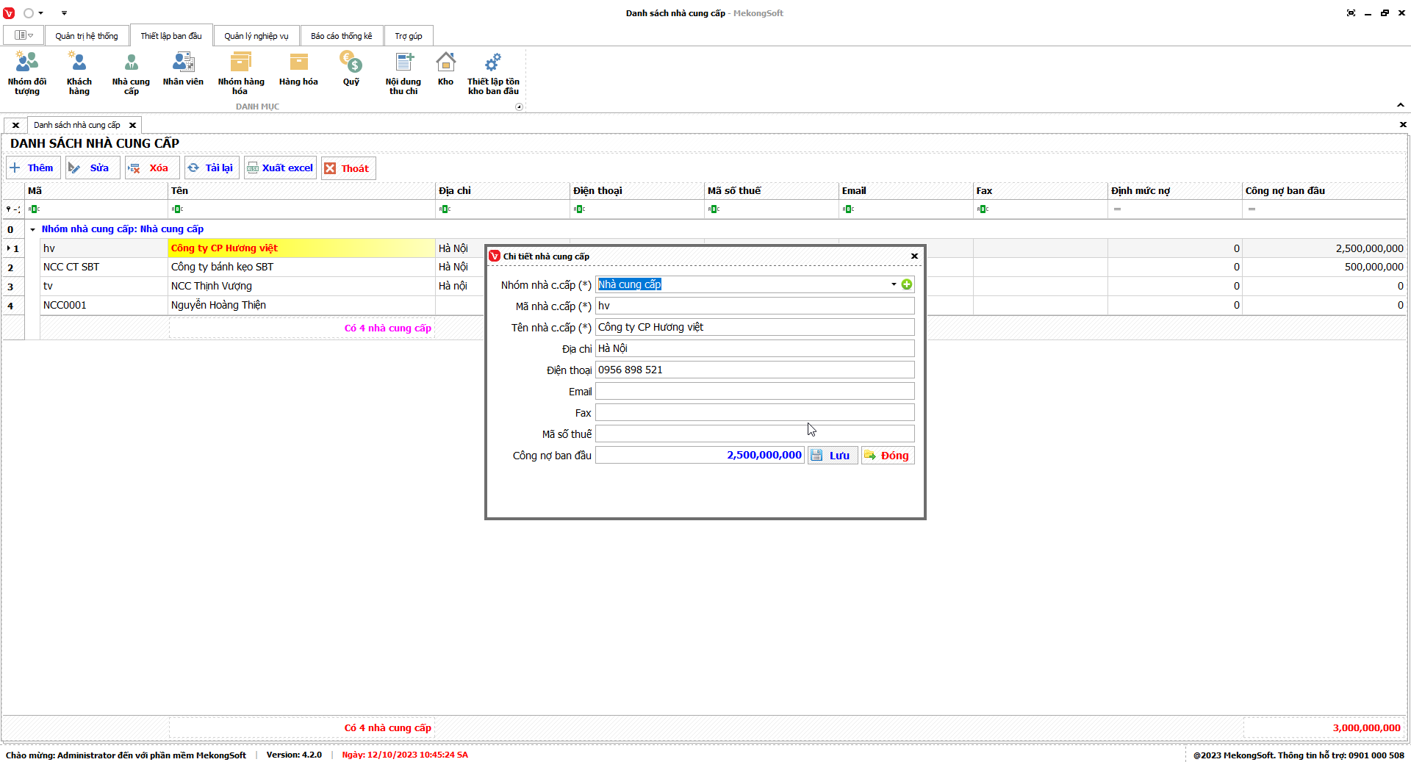Open Thiết lập tồn kho ban đầu
This screenshot has width=1411, height=762.
coord(493,73)
